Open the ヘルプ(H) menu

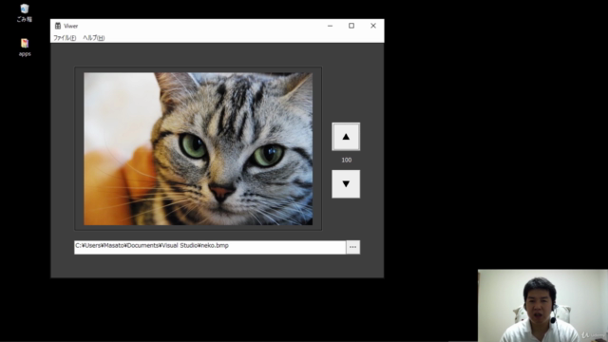tap(93, 38)
